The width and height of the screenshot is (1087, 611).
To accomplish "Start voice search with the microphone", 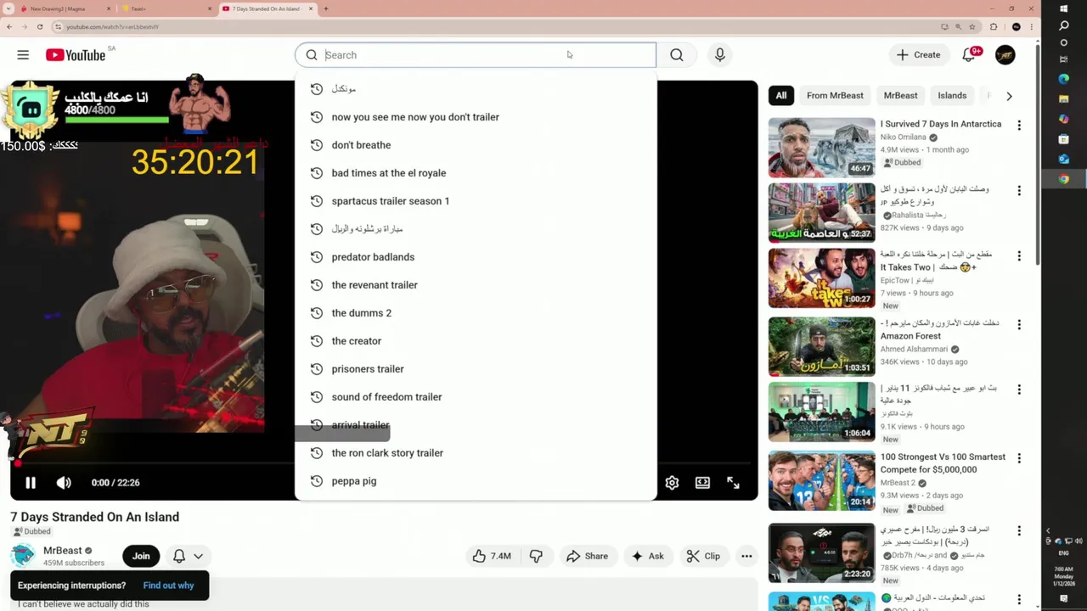I will (719, 55).
